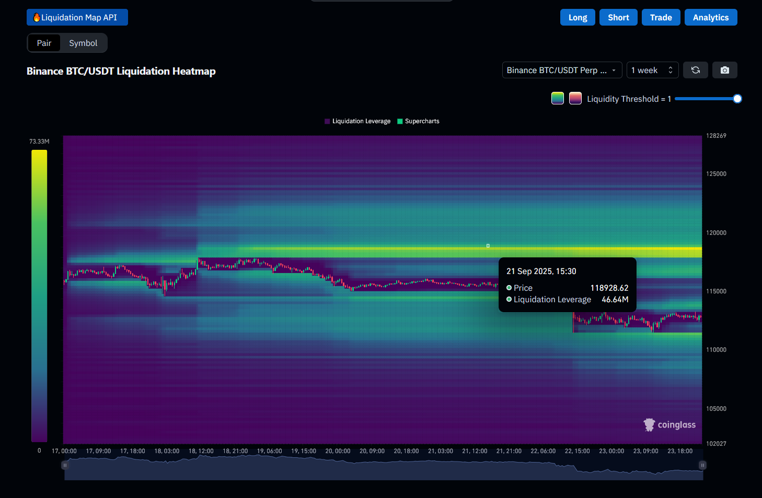Open the Liquidation Map API link

(x=77, y=17)
